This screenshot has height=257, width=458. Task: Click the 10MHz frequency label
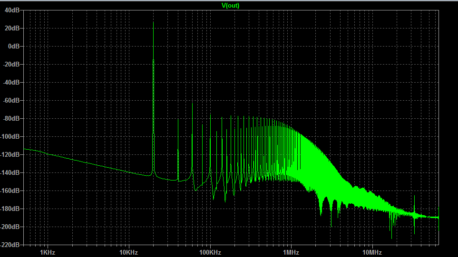pos(372,252)
